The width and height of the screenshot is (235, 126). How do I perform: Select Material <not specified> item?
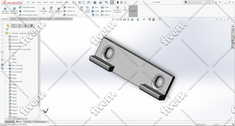(20, 50)
